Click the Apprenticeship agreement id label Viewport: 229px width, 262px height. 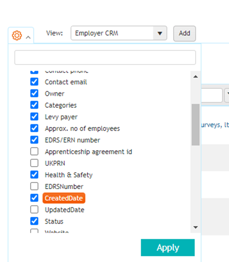point(89,152)
